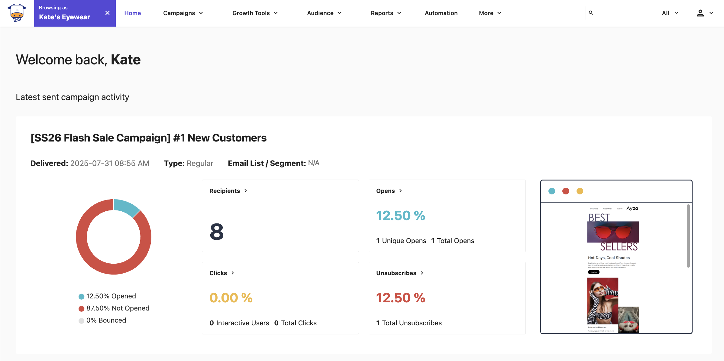724x361 pixels.
Task: Click the recipients count 8
Action: click(217, 232)
